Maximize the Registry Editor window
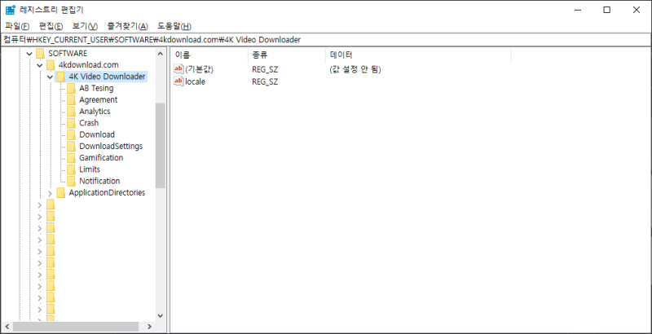This screenshot has height=334, width=652. pos(606,10)
